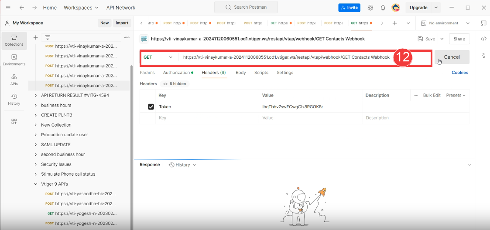Open the code snippet icon
The width and height of the screenshot is (490, 230).
(483, 39)
